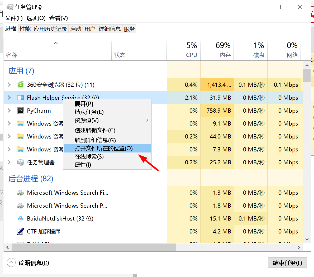Click the 任务管理器 row icon
Image resolution: width=314 pixels, height=277 pixels.
pos(20,162)
